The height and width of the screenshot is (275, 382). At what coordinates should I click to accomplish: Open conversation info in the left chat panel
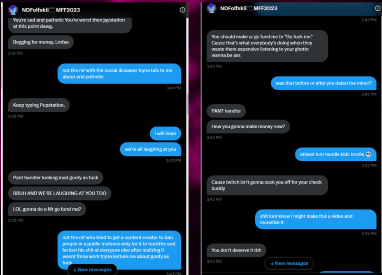pos(182,10)
